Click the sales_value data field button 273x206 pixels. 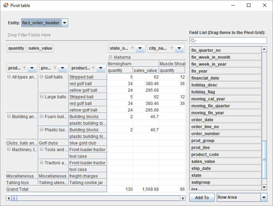pyautogui.click(x=40, y=48)
